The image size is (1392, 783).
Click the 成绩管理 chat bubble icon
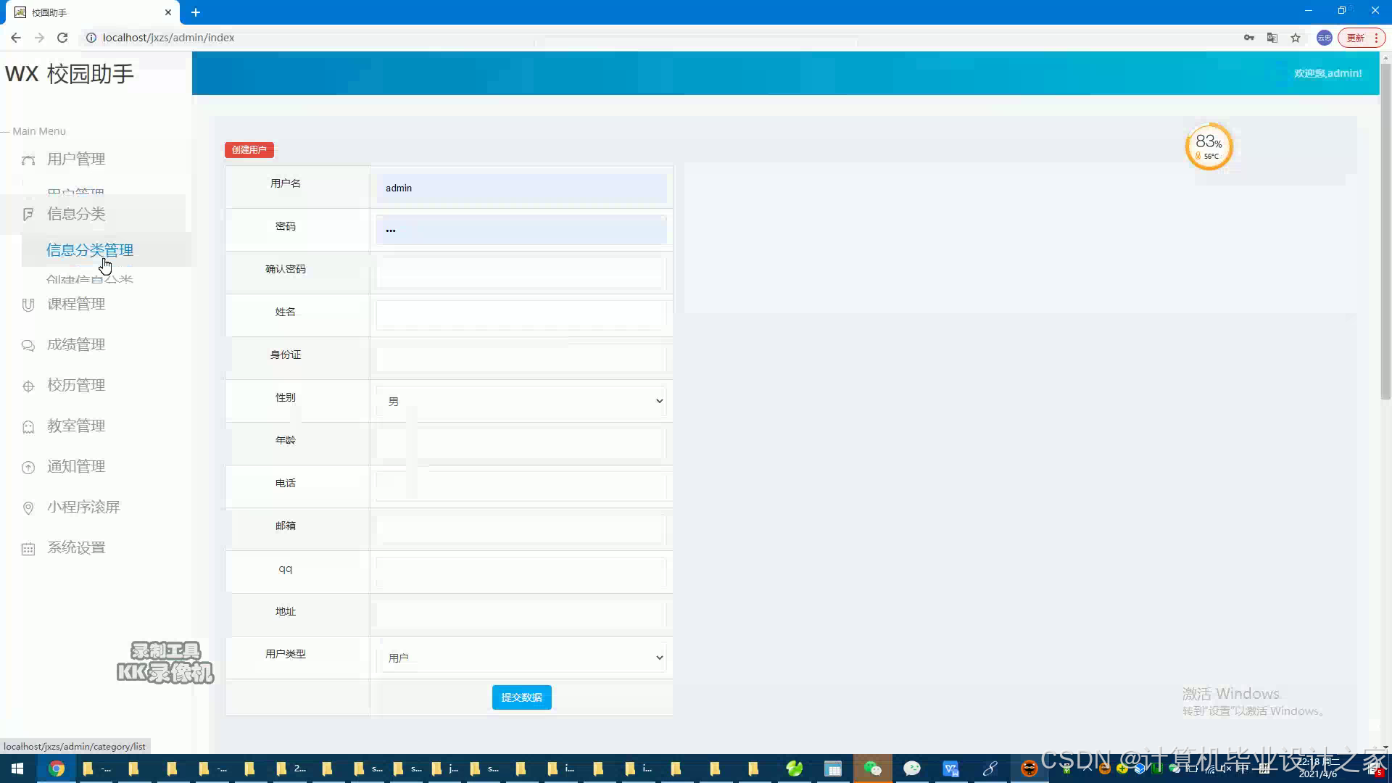28,346
